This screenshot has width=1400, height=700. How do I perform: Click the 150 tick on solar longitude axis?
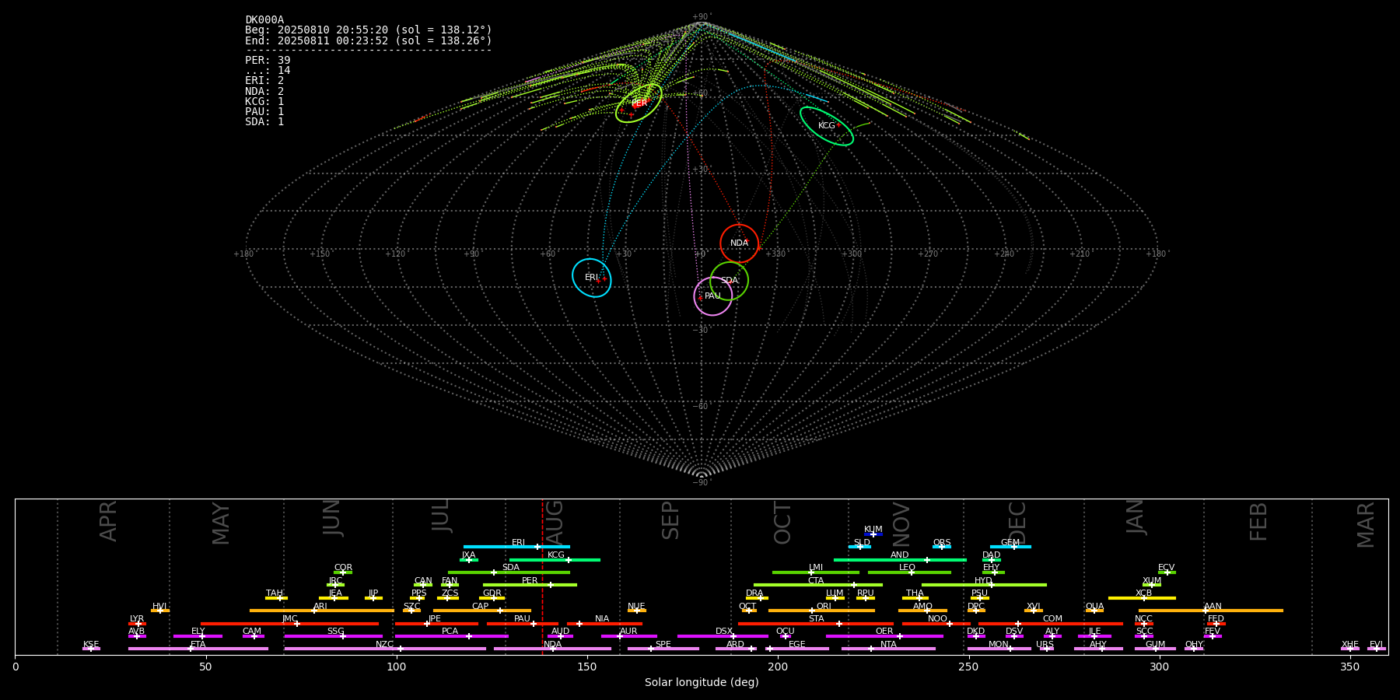click(x=587, y=667)
